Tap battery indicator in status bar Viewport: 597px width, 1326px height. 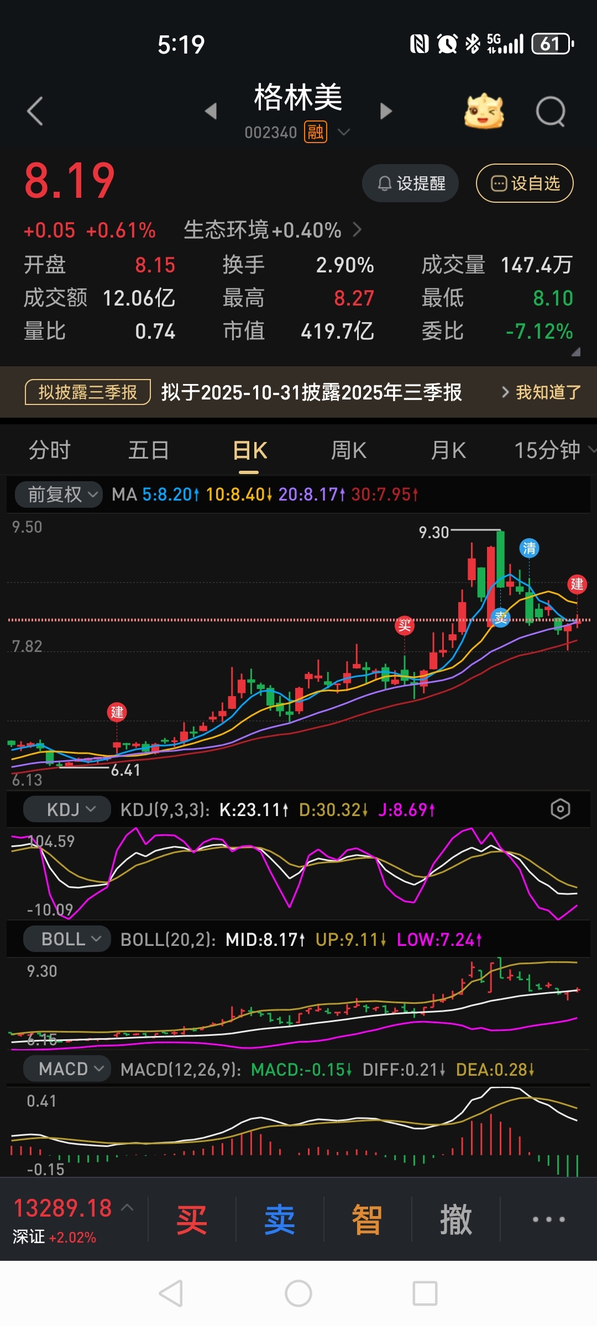(552, 44)
